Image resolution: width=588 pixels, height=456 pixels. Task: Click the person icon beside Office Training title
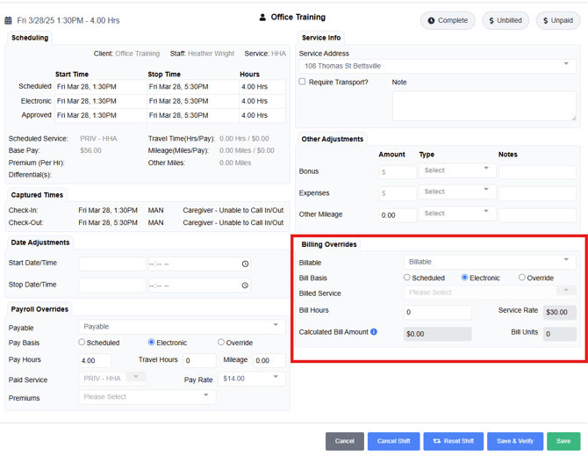tap(262, 18)
